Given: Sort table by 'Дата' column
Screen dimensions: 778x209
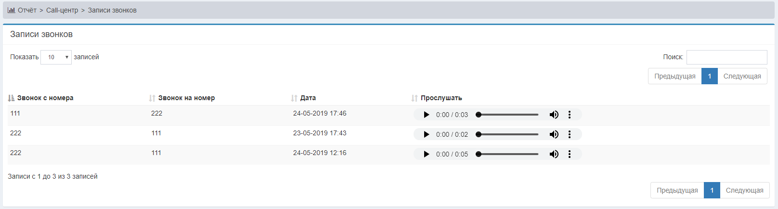Looking at the screenshot, I should pos(308,98).
